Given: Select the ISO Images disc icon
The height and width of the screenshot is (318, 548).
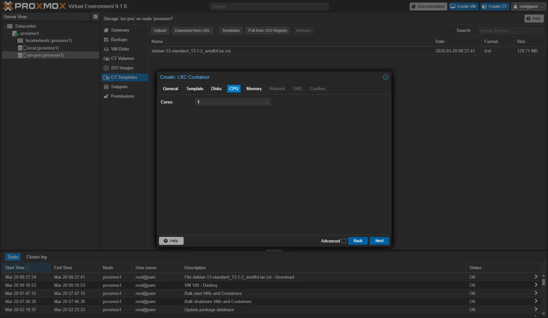Looking at the screenshot, I should [106, 68].
